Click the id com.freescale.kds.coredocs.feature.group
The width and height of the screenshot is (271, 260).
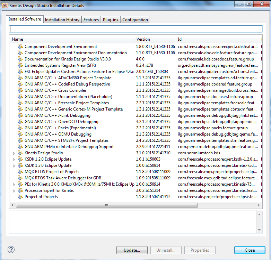coord(216,59)
